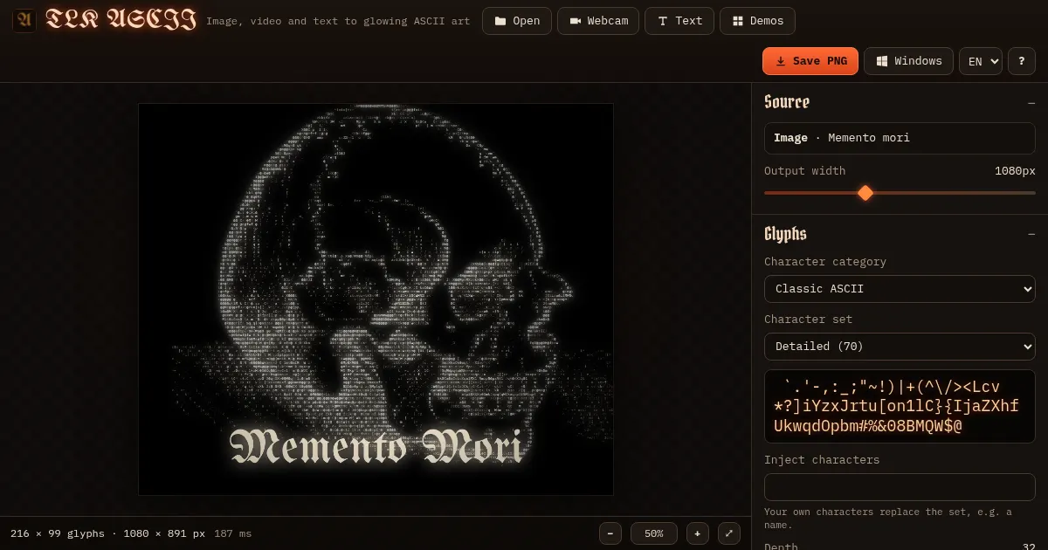Open the EN language dropdown
1048x550 pixels.
(981, 61)
